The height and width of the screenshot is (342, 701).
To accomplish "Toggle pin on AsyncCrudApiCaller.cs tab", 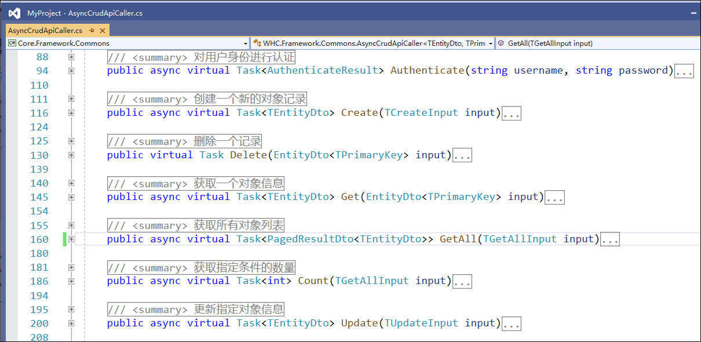I will [92, 31].
